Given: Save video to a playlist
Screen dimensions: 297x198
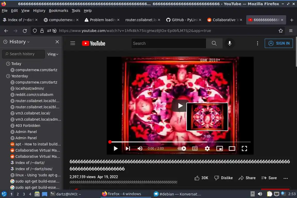Looking at the screenshot, I should 269,178.
